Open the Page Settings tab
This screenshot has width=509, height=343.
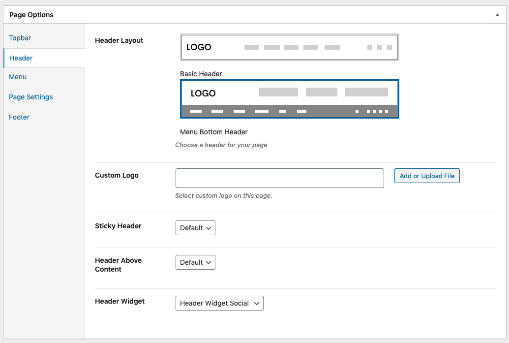pos(31,97)
